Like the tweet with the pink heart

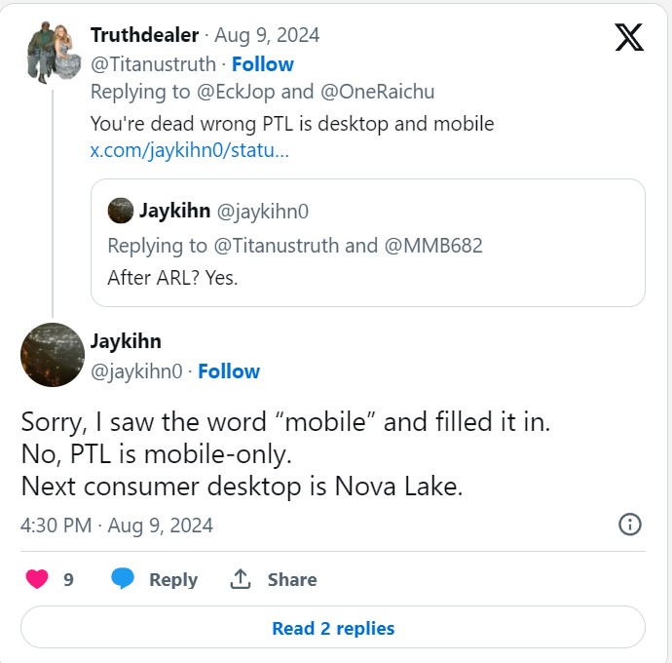[x=37, y=579]
